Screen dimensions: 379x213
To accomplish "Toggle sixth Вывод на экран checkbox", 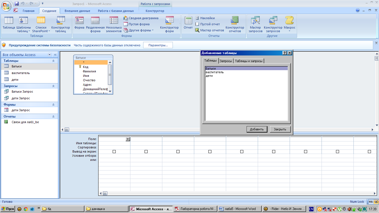I will click(274, 151).
